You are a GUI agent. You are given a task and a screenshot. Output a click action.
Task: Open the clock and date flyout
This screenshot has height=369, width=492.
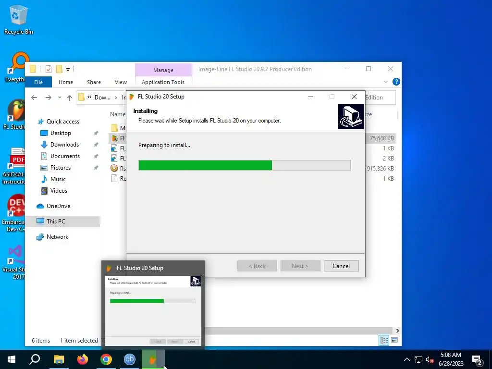coord(451,359)
